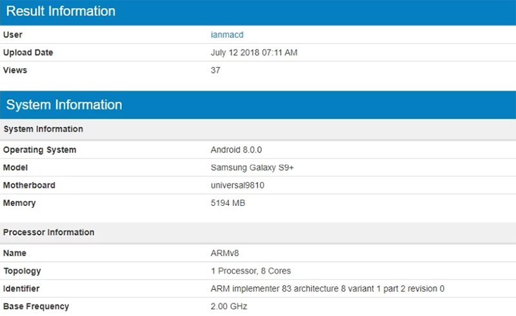The image size is (516, 316).
Task: Select the value 'Android 8.0.0'
Action: point(236,150)
